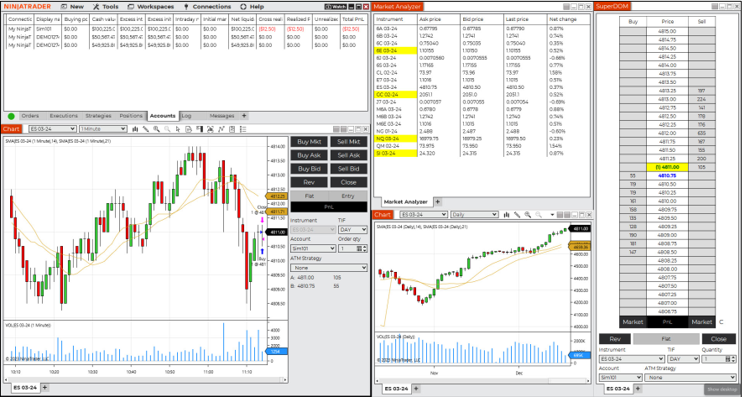This screenshot has height=397, width=745.
Task: Zoom out on the Daily chart
Action: [x=539, y=214]
